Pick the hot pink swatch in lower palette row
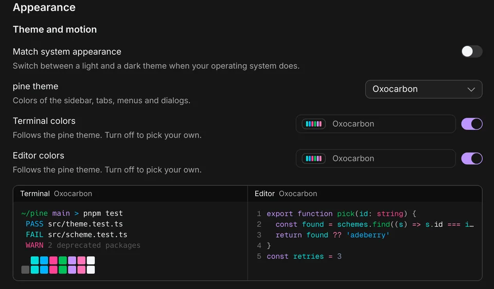 pos(53,269)
